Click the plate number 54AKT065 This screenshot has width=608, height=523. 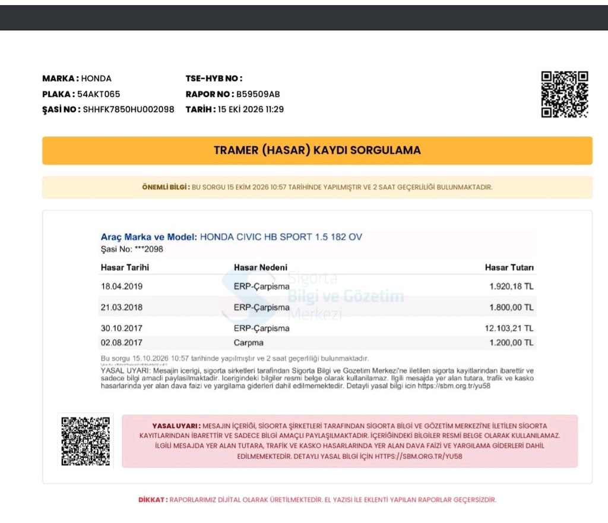click(99, 94)
